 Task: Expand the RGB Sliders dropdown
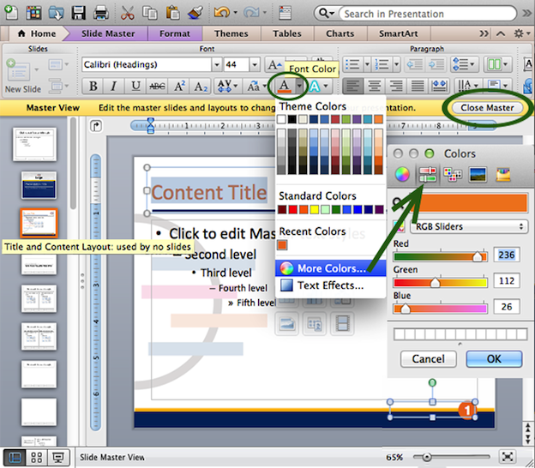coord(469,226)
